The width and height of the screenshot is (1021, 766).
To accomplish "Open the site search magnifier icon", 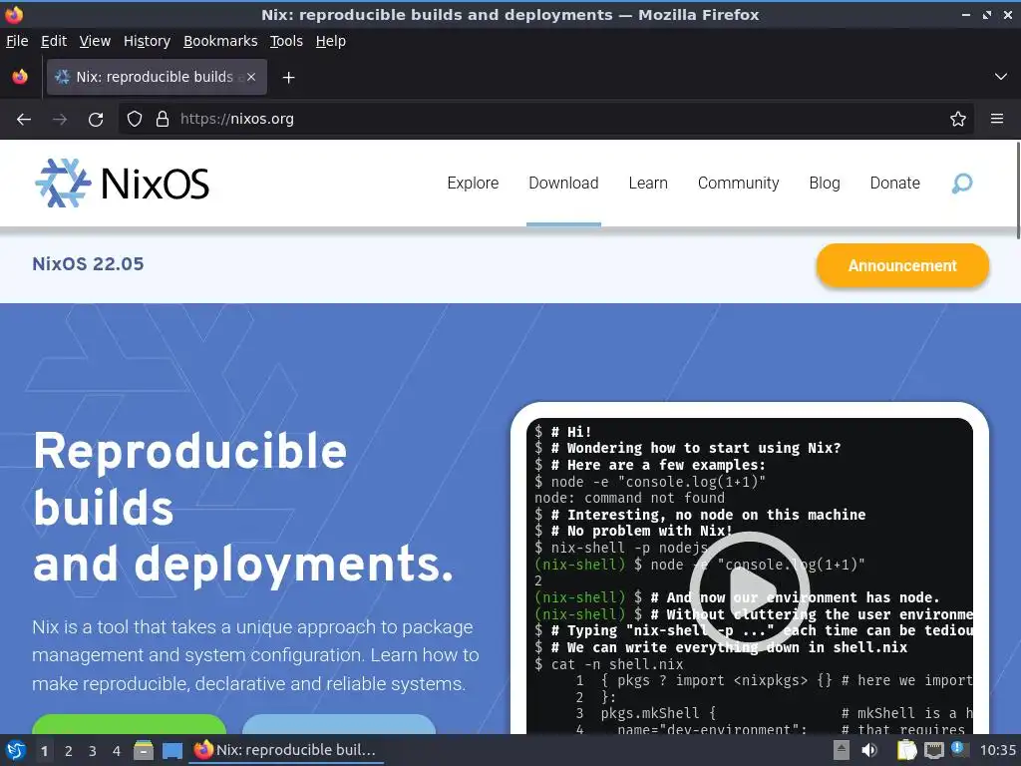I will (x=962, y=184).
